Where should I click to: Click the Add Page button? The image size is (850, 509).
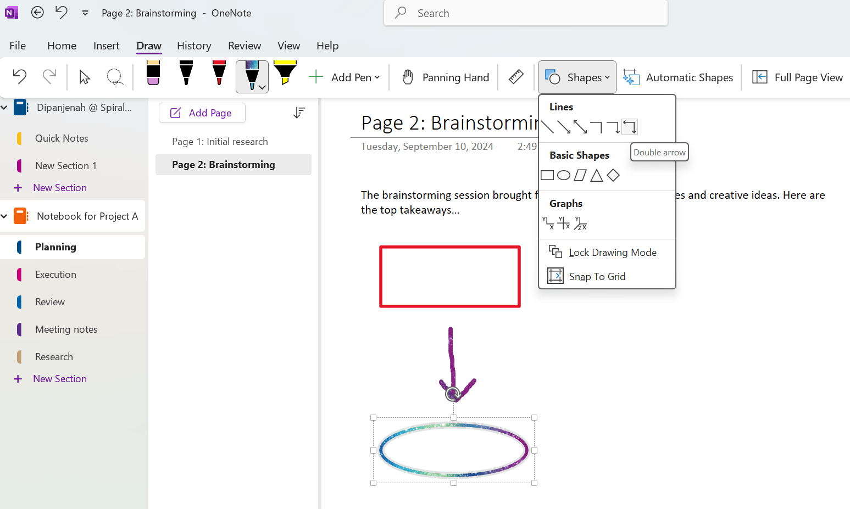[202, 113]
